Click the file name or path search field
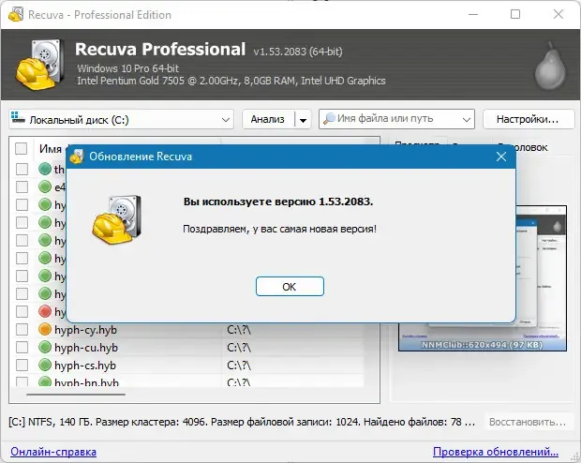This screenshot has width=581, height=463. click(x=396, y=119)
